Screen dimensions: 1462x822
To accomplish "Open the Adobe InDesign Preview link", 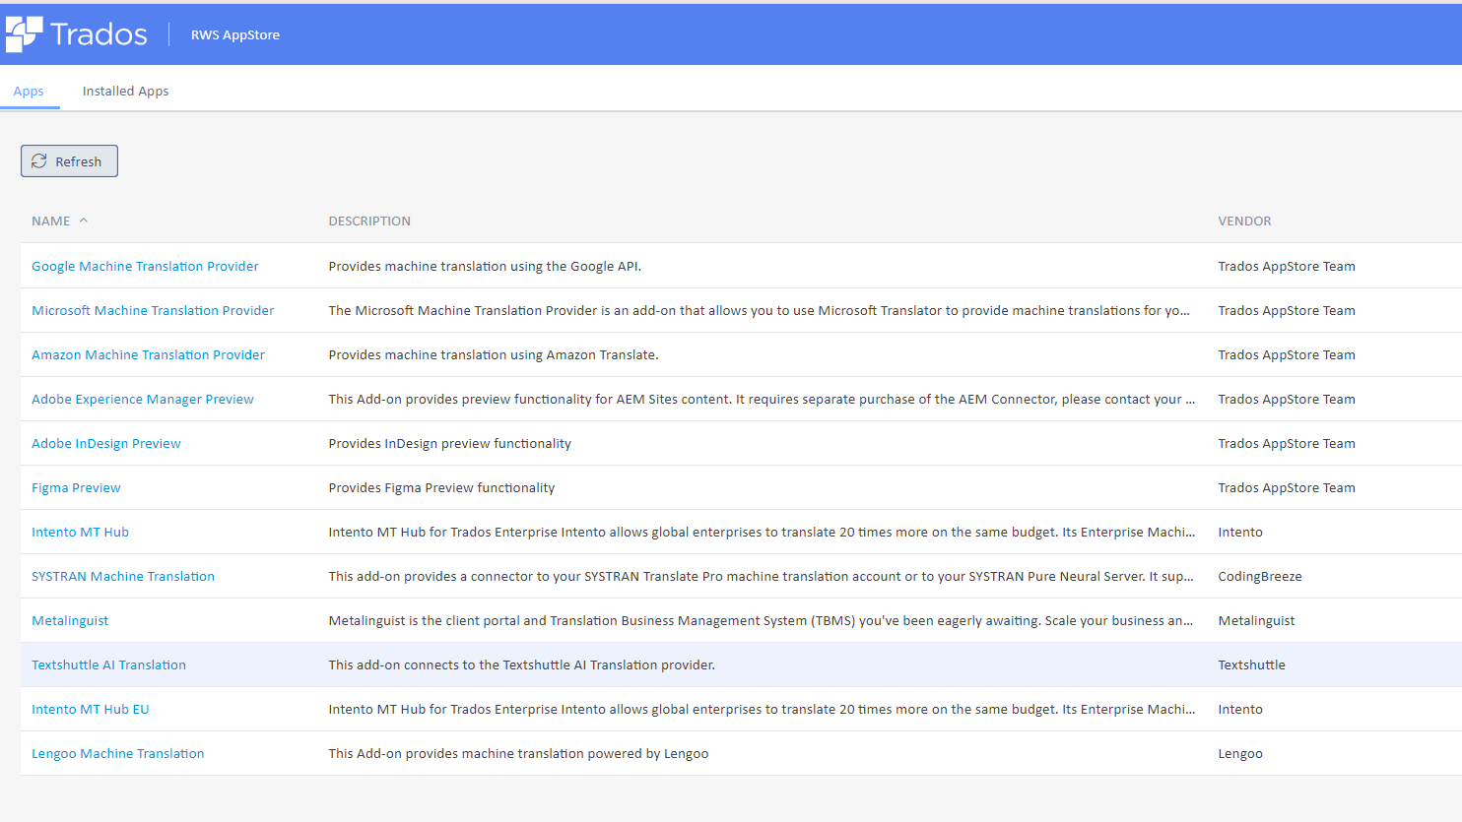I will (x=106, y=444).
